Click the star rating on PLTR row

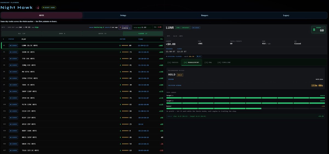pos(125,104)
